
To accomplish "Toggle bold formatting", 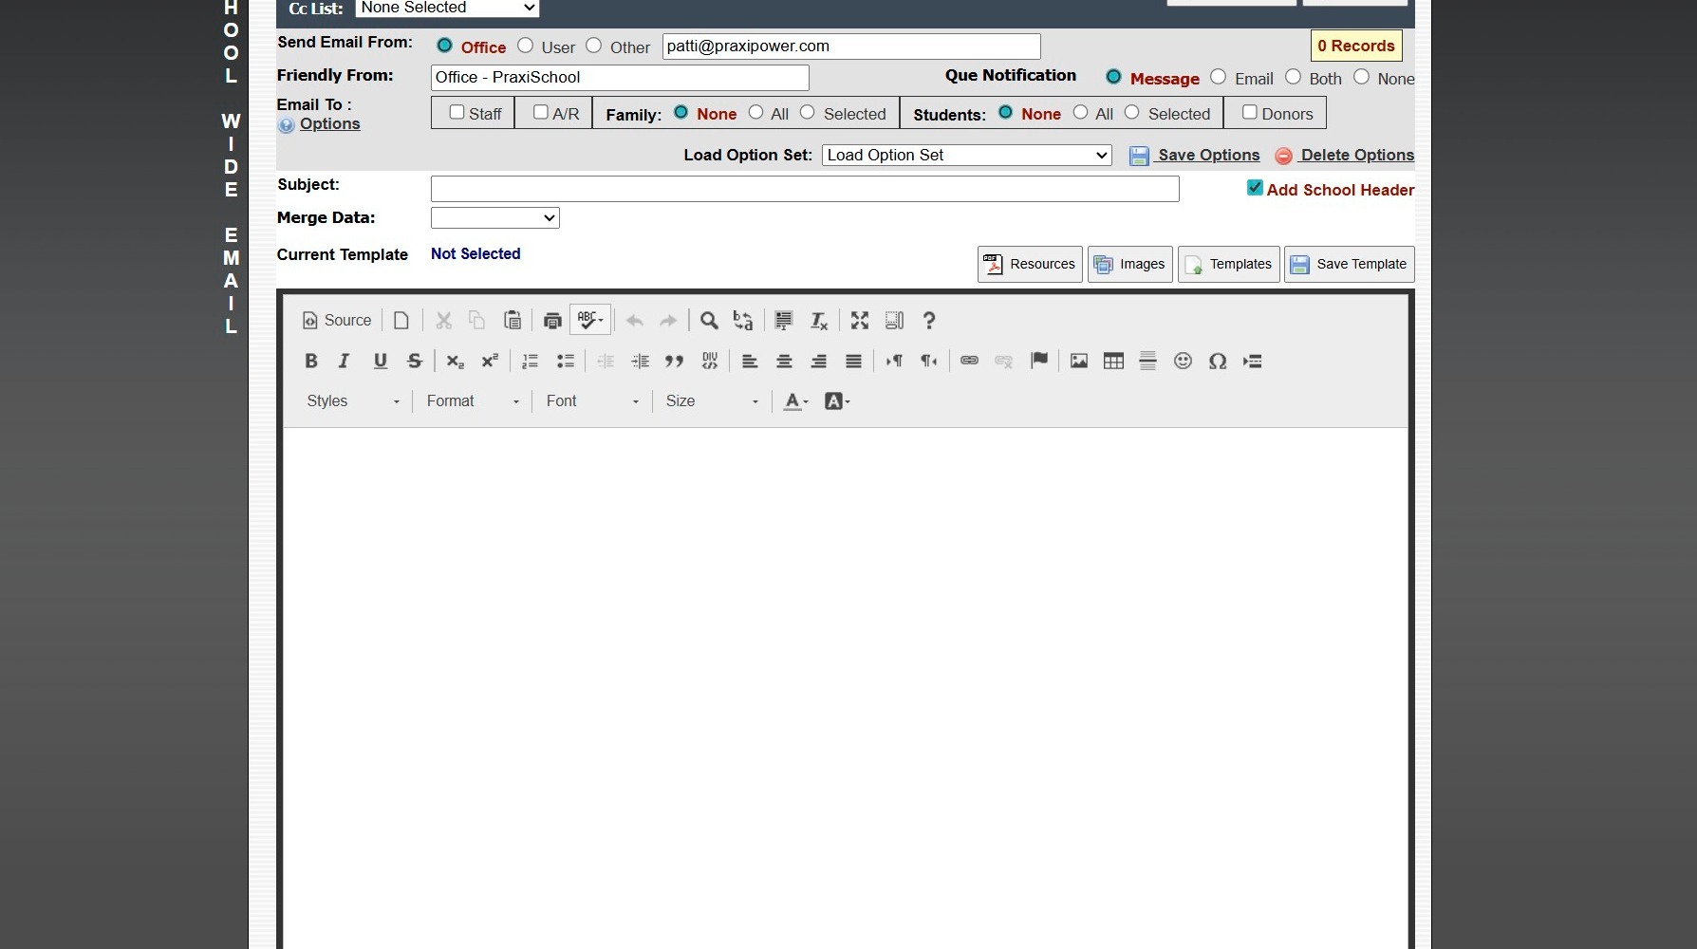I will 310,361.
